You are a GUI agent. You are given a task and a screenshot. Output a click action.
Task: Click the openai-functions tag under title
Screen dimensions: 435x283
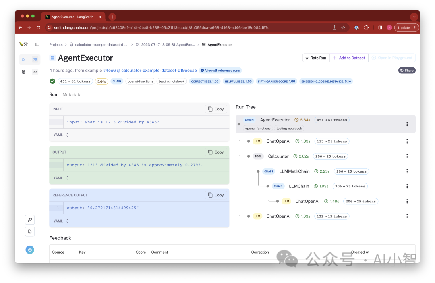tap(141, 81)
